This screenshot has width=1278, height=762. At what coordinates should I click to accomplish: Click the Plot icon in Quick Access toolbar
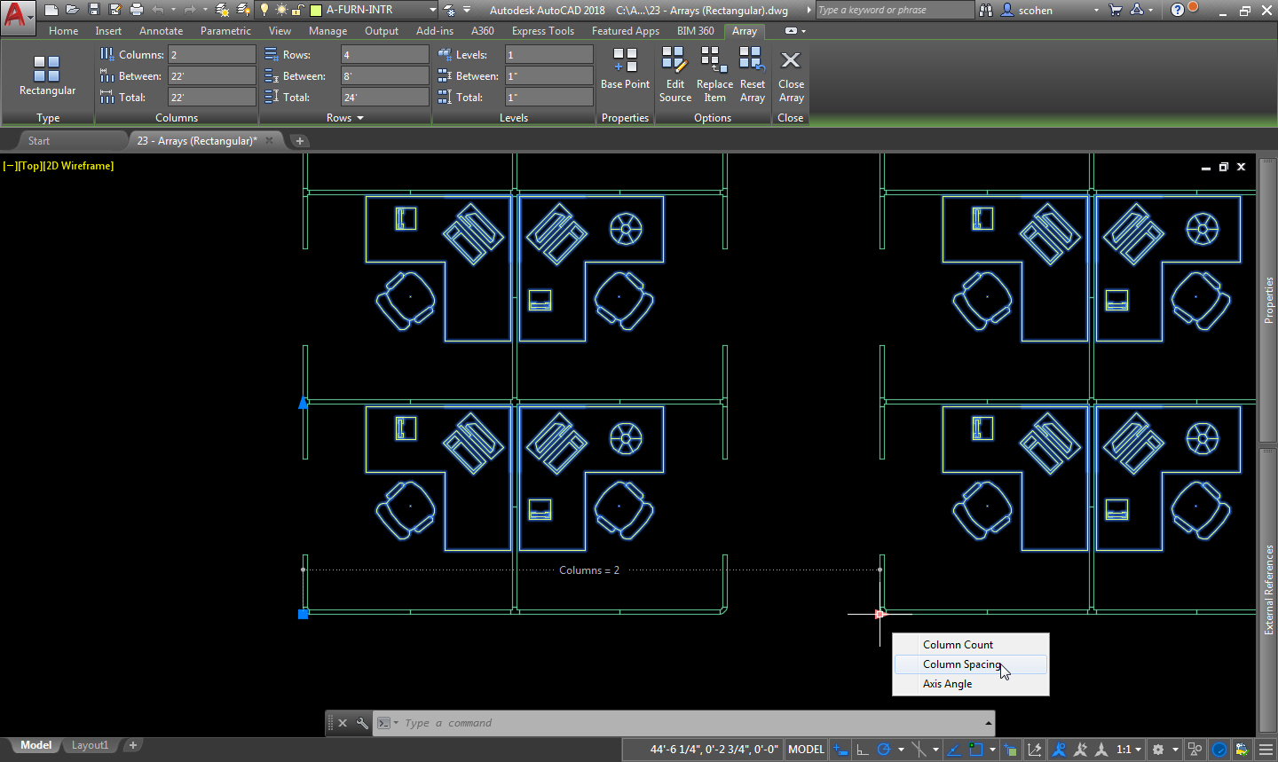coord(134,9)
